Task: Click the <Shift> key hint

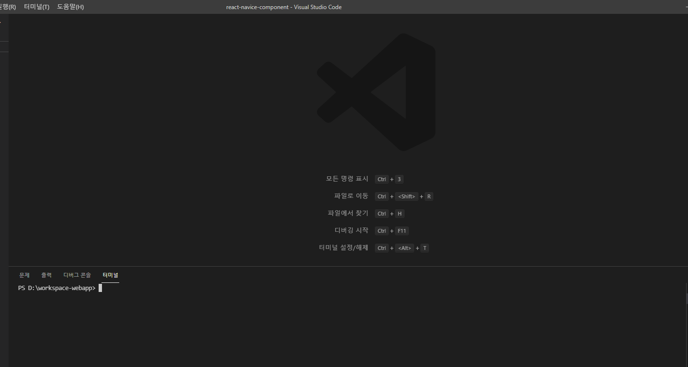Action: click(406, 196)
